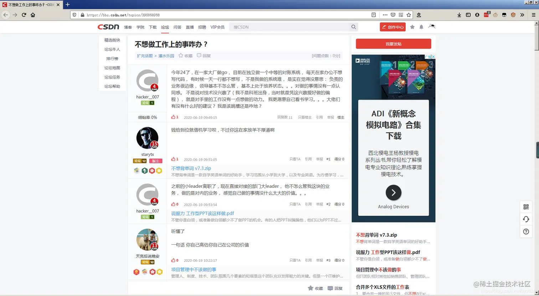This screenshot has height=296, width=539.
Task: Click 举报 on reply #3
Action: 319,260
